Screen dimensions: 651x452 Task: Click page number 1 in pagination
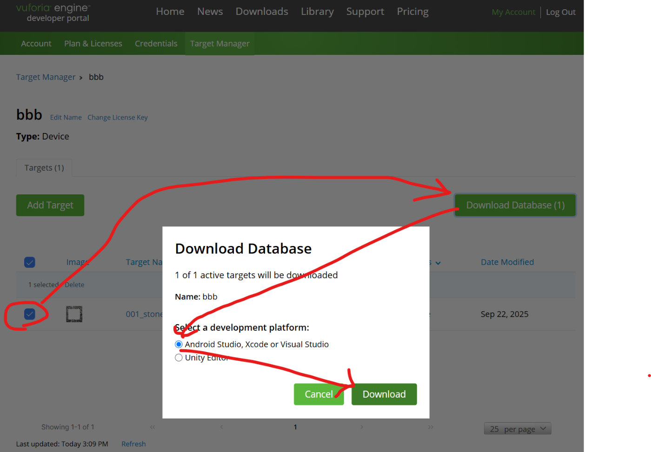pyautogui.click(x=295, y=427)
